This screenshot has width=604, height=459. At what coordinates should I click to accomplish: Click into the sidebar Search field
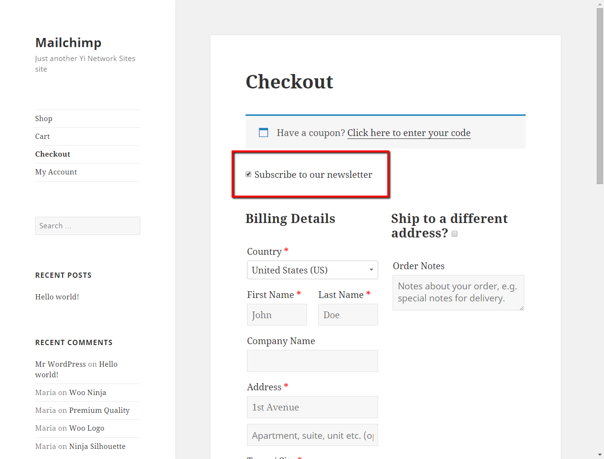tap(87, 226)
